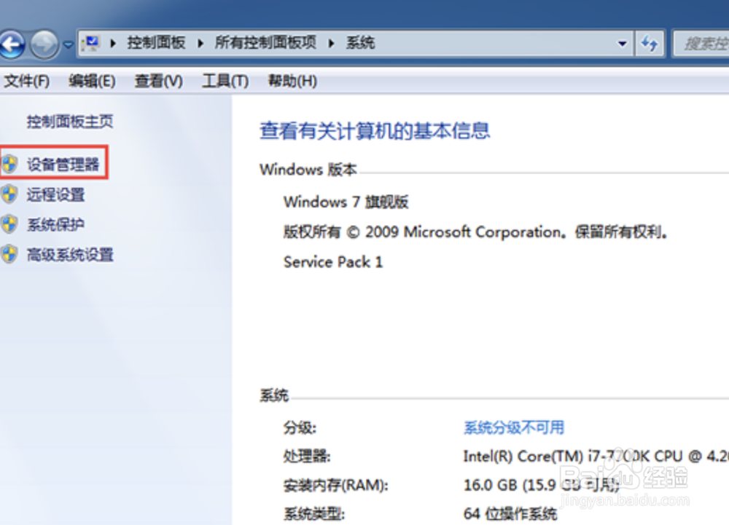Open the recent pages dropdown beside Forward

69,45
